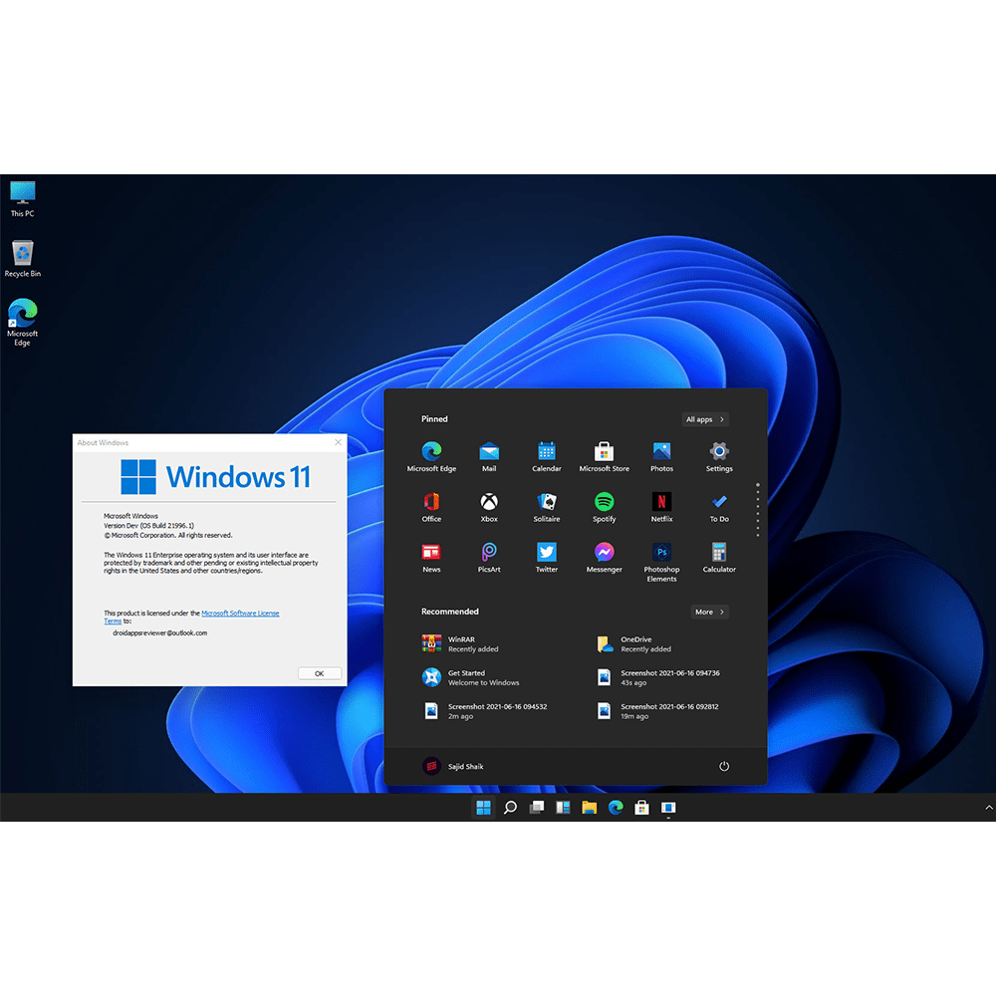996x996 pixels.
Task: Open Microsoft Edge from pinned apps
Action: [431, 457]
